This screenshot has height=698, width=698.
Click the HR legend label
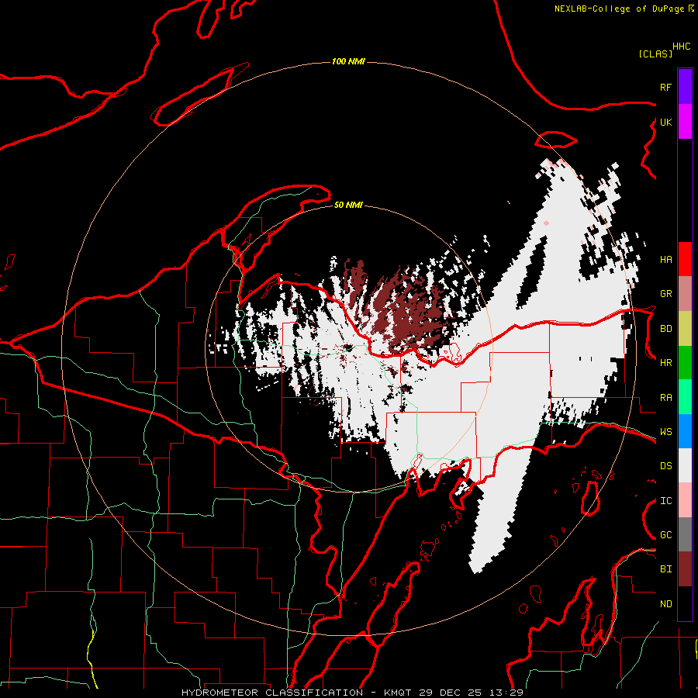point(665,363)
